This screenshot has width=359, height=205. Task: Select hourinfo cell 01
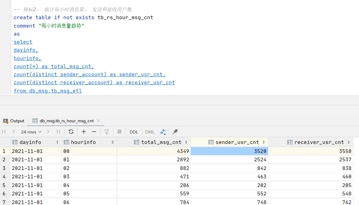click(89, 159)
